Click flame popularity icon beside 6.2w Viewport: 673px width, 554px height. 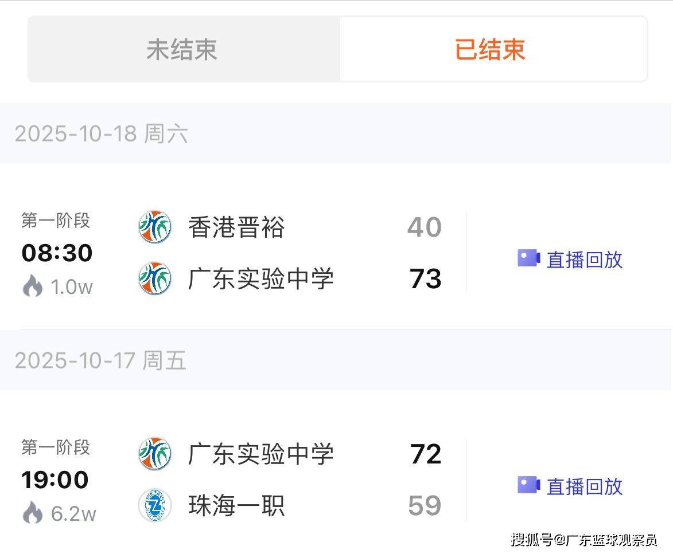[x=33, y=513]
